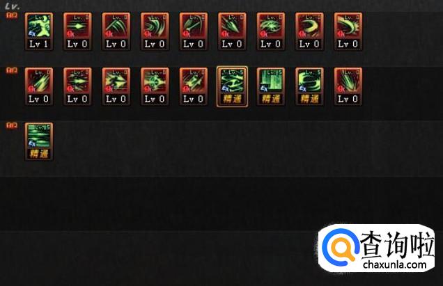
Task: Click the 查询啦 magnifier logo
Action: (x=341, y=246)
